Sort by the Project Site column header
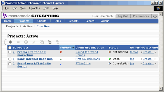The image size is (164, 92). (x=149, y=48)
